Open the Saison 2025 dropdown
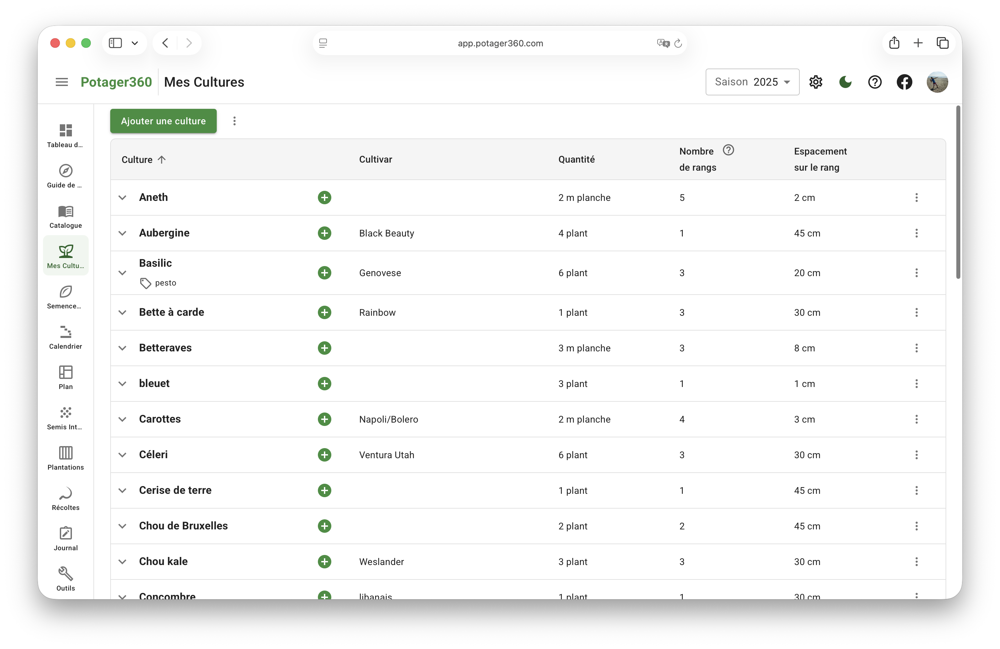This screenshot has height=649, width=1000. (x=752, y=82)
